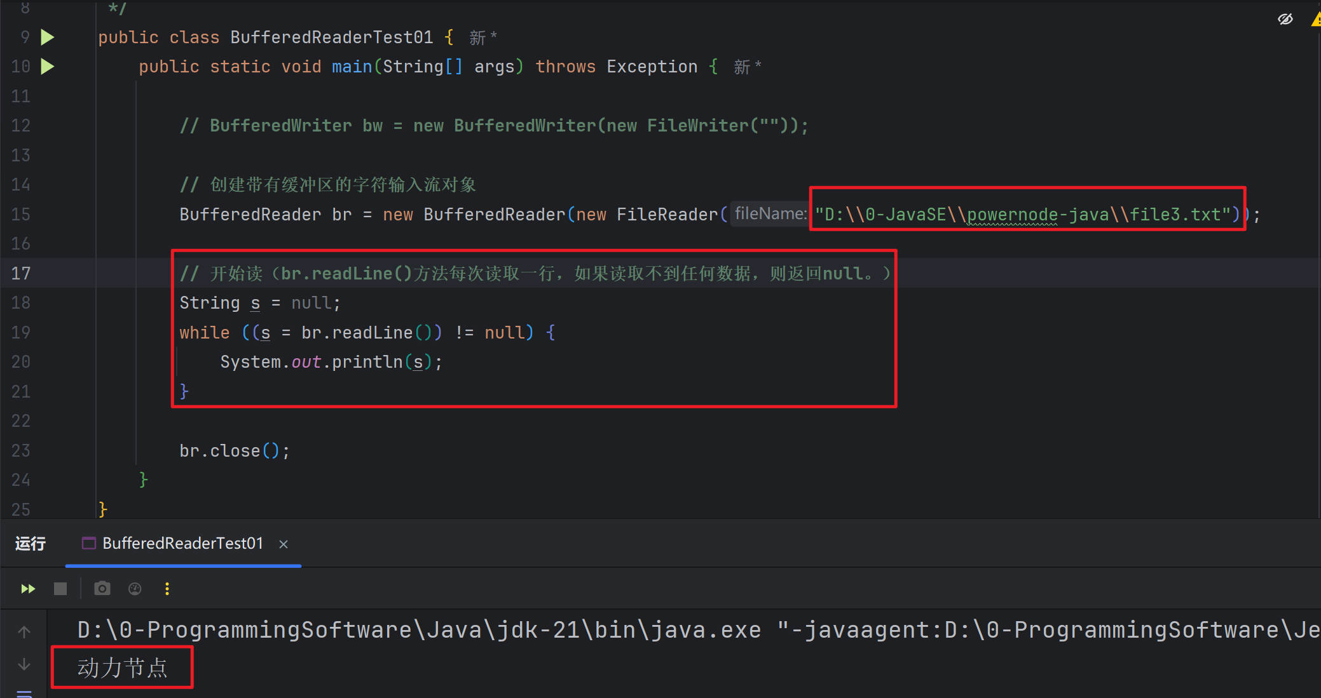Click the java.exe command line in console
The width and height of the screenshot is (1321, 698).
pos(636,630)
